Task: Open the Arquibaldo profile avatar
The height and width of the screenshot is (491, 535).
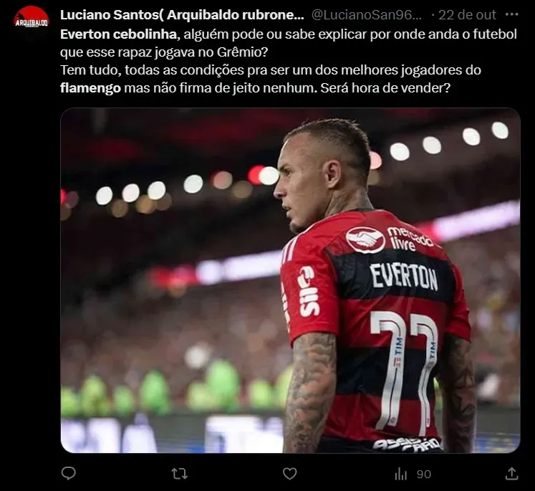Action: [x=32, y=22]
